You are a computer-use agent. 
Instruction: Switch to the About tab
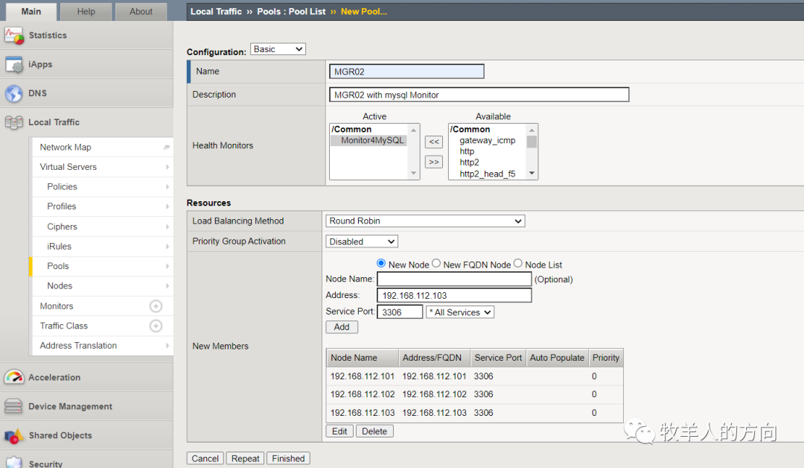pos(141,11)
